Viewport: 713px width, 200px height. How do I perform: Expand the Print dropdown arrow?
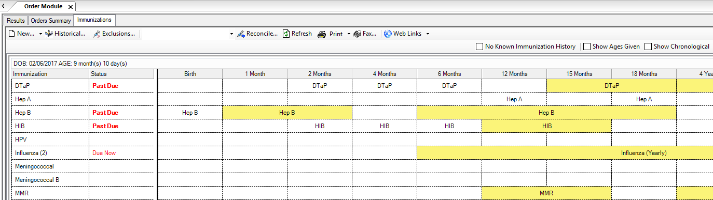[349, 34]
